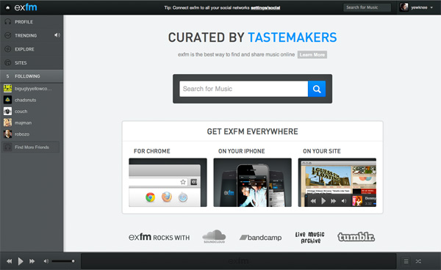
Task: Click the exfm ROCKS WITH text
Action: [159, 237]
